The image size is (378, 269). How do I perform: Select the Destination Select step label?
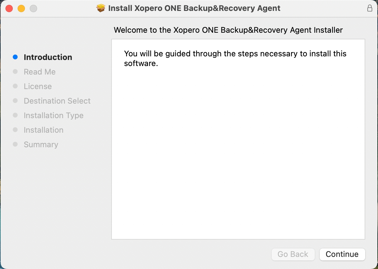tap(57, 101)
